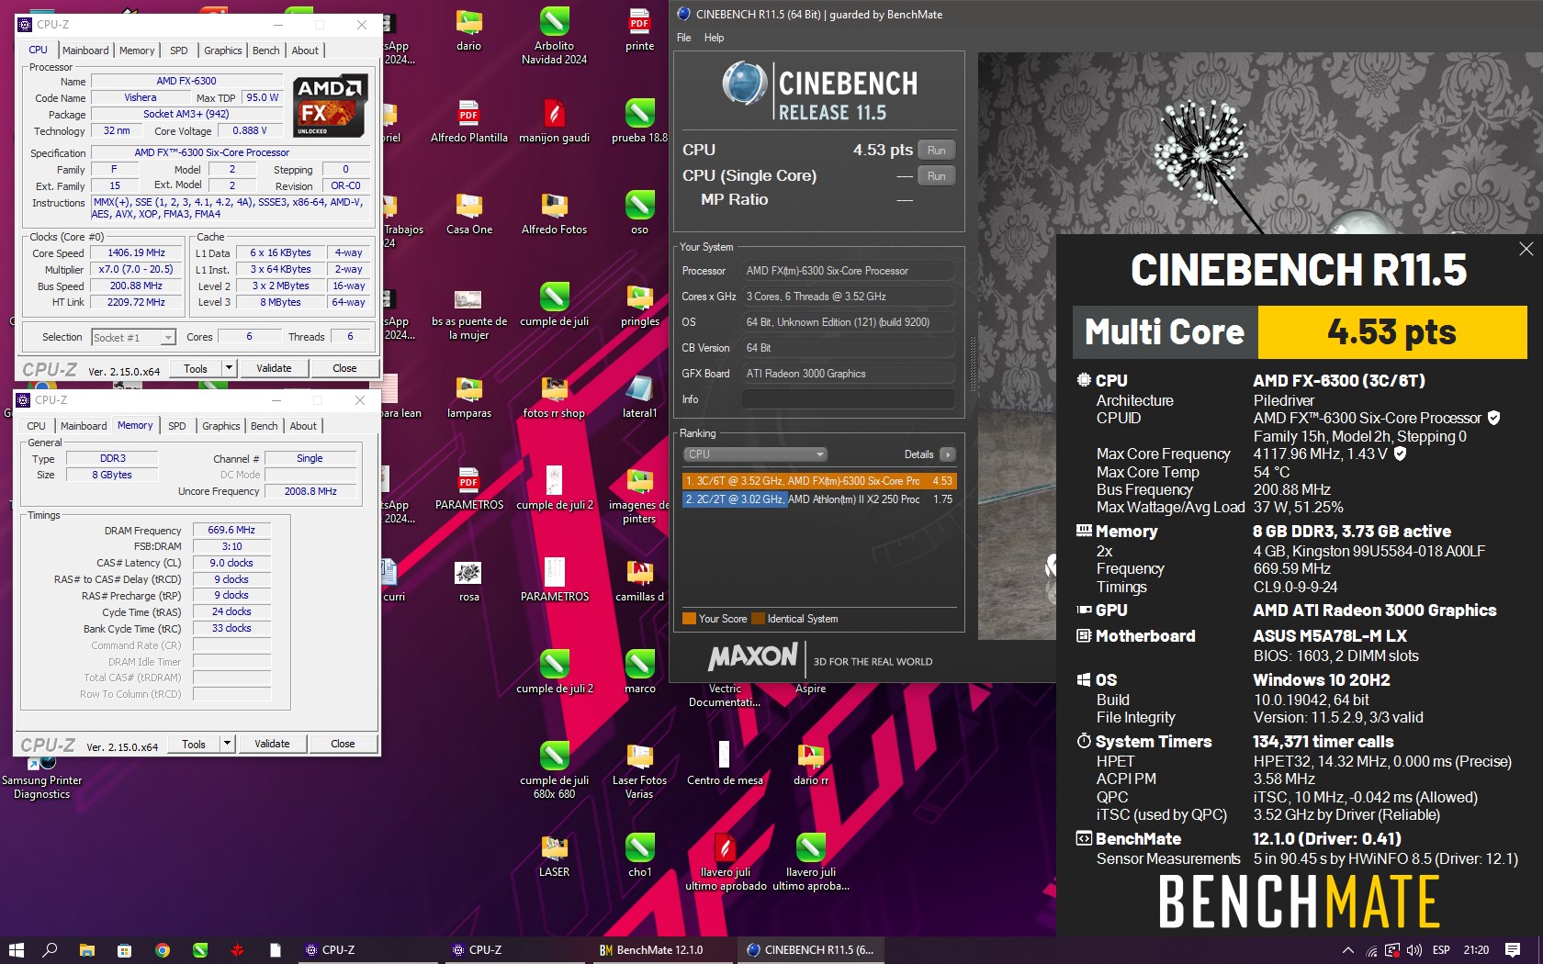The width and height of the screenshot is (1543, 964).
Task: Select 'oso' desktop icon
Action: [x=639, y=213]
